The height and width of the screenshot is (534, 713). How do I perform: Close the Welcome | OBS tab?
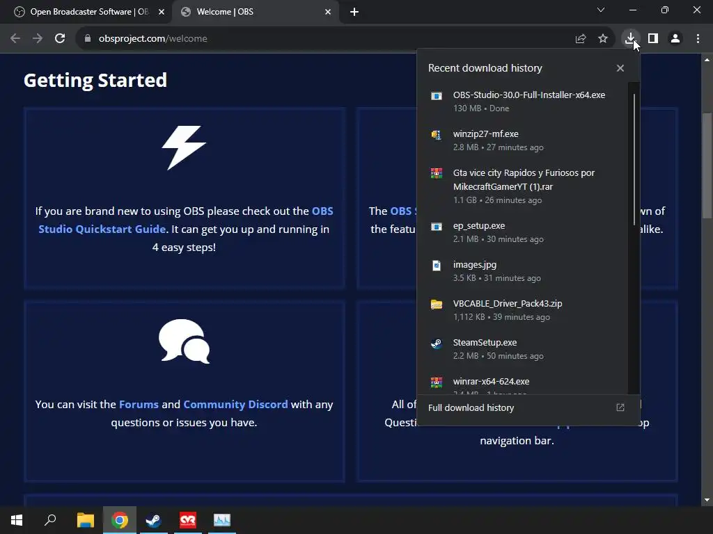(328, 12)
